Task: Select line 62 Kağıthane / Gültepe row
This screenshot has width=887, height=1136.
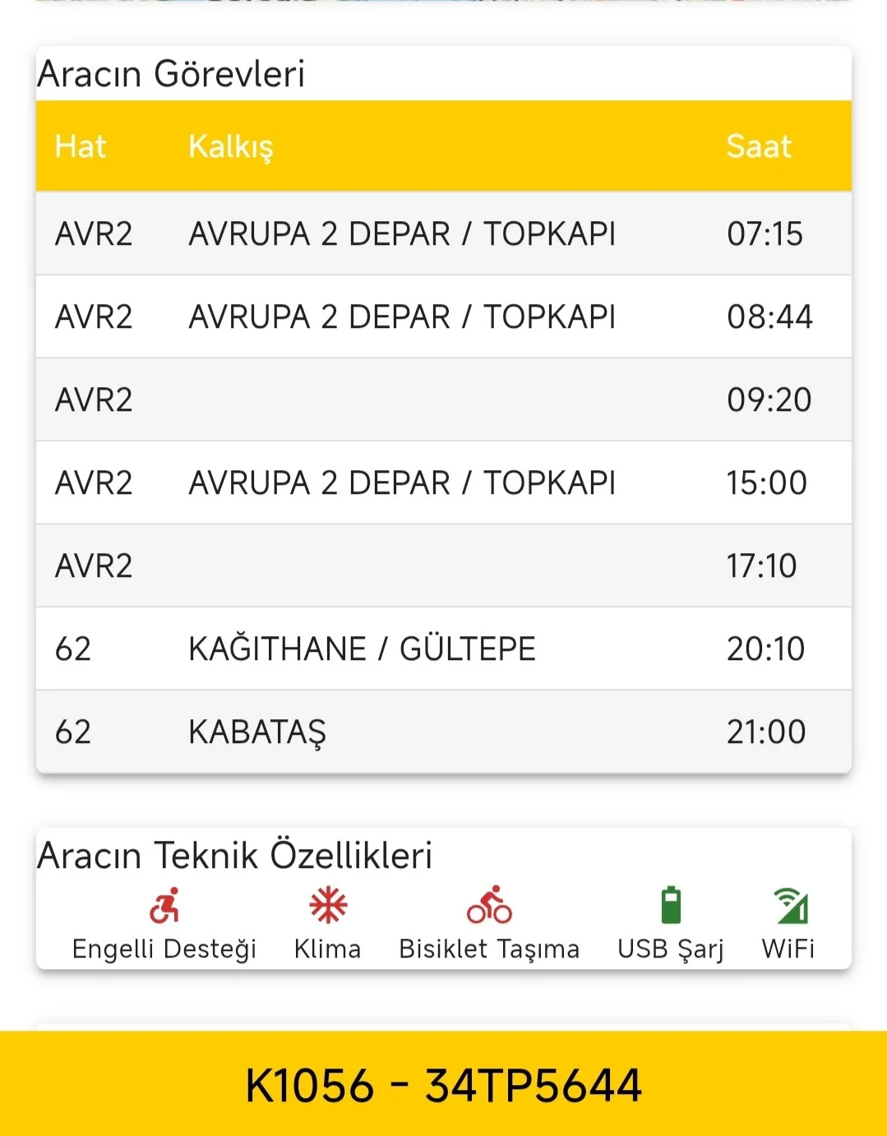Action: click(443, 649)
